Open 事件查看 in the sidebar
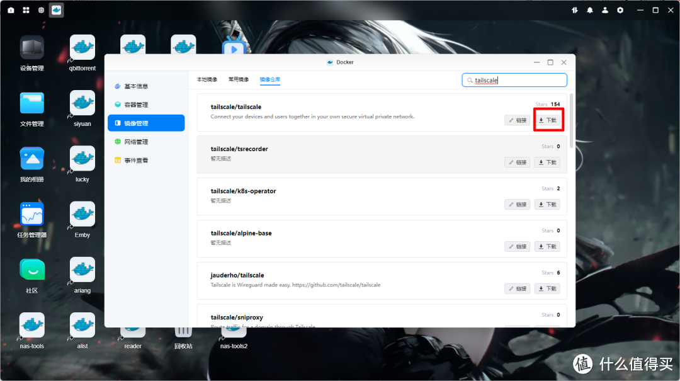This screenshot has height=381, width=680. pos(136,161)
